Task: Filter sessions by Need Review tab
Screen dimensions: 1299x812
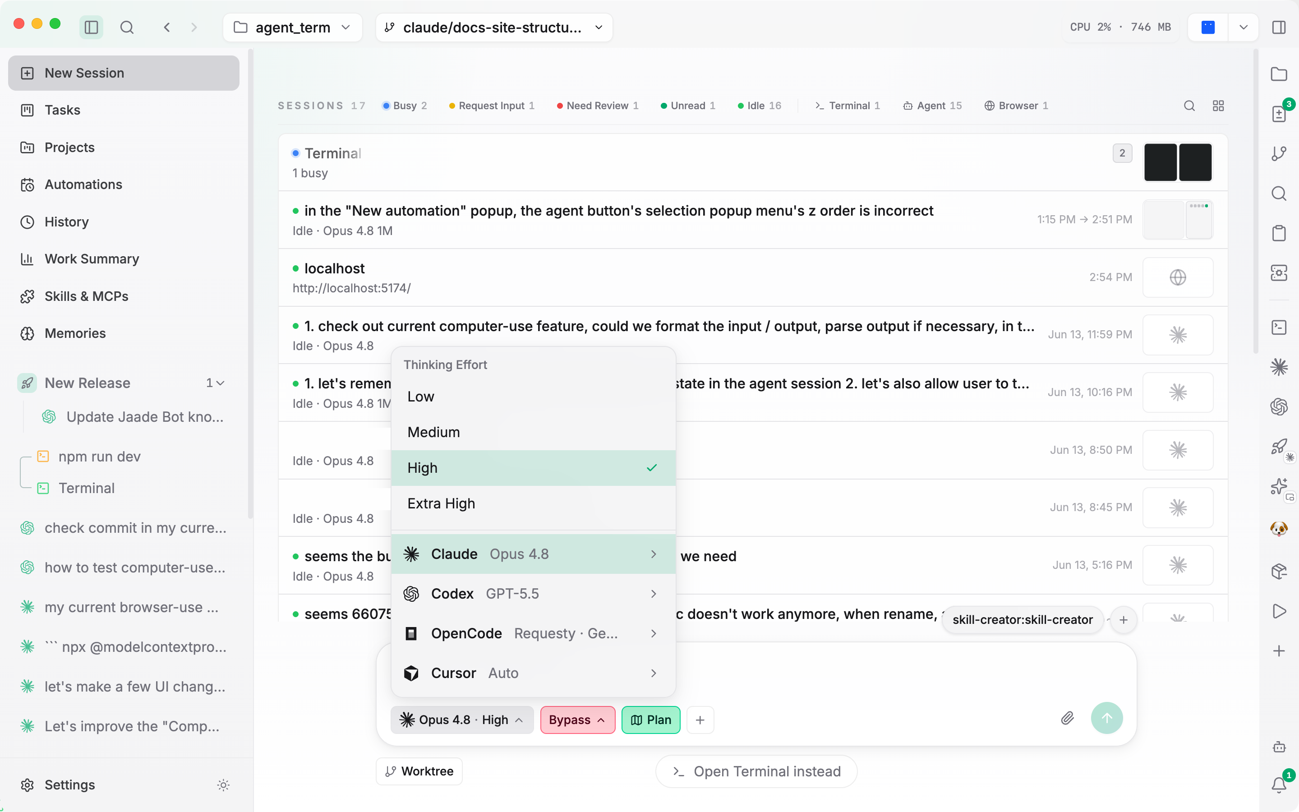Action: (598, 106)
